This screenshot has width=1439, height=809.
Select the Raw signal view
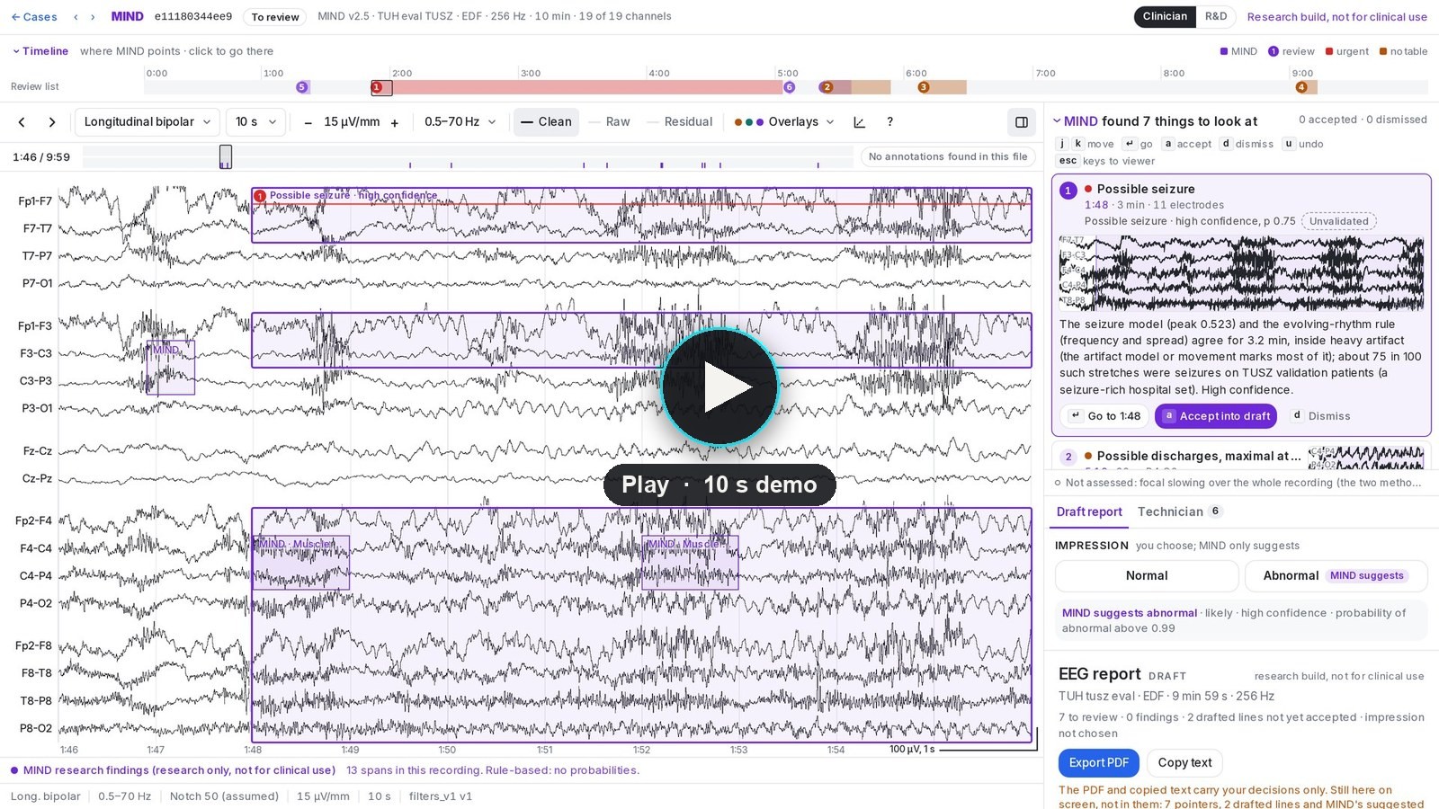609,122
